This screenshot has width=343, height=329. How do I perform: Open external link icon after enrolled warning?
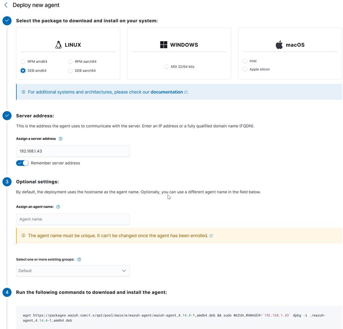tap(211, 236)
